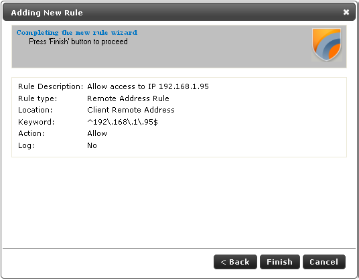This screenshot has width=359, height=280.
Task: Close the Adding New Rule dialog
Action: [x=346, y=12]
